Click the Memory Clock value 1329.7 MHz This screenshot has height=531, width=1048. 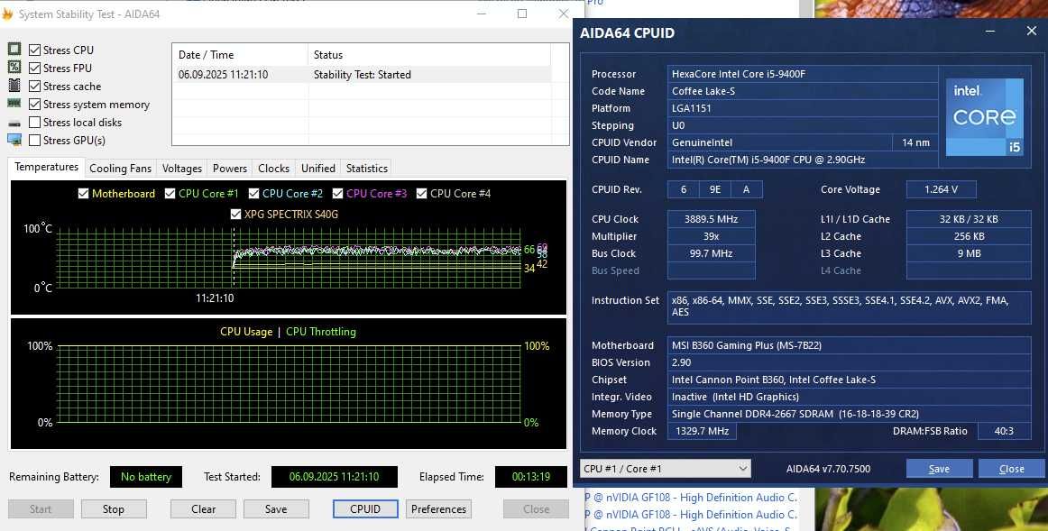[702, 432]
